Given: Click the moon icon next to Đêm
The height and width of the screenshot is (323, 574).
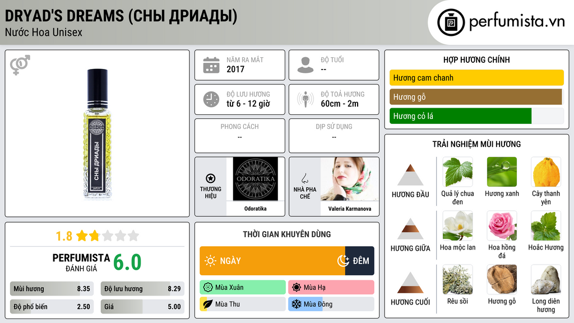Looking at the screenshot, I should coord(343,261).
